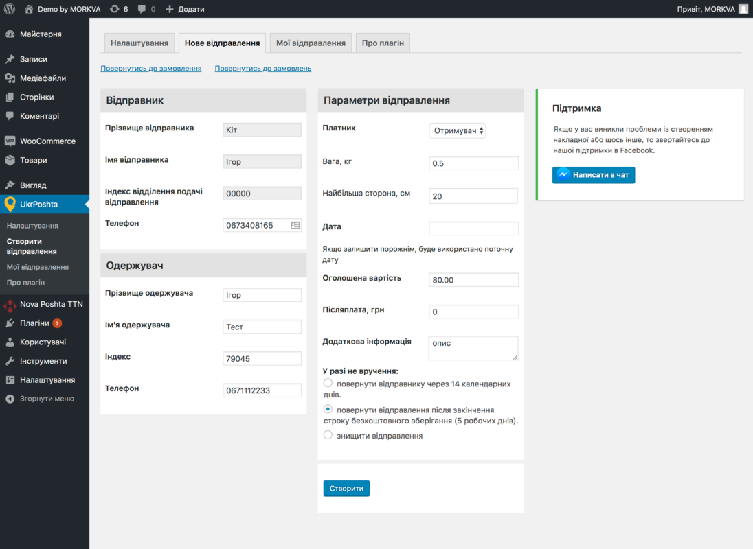Screen dimensions: 753x549
Task: Click the Створити button
Action: [346, 488]
